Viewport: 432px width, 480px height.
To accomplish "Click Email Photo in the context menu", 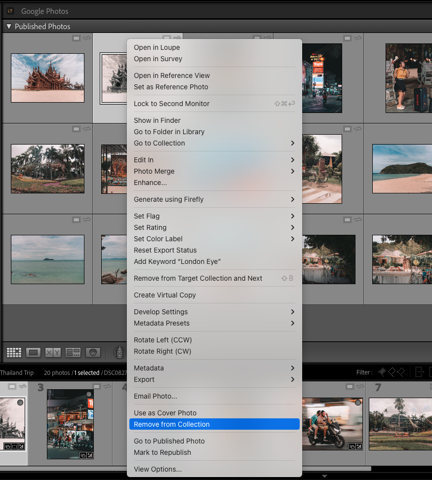I will point(155,396).
